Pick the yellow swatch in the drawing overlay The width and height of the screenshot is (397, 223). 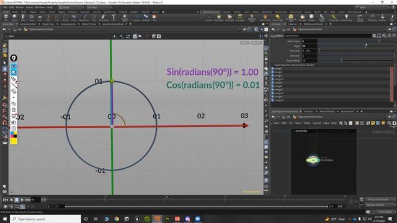pos(14,141)
